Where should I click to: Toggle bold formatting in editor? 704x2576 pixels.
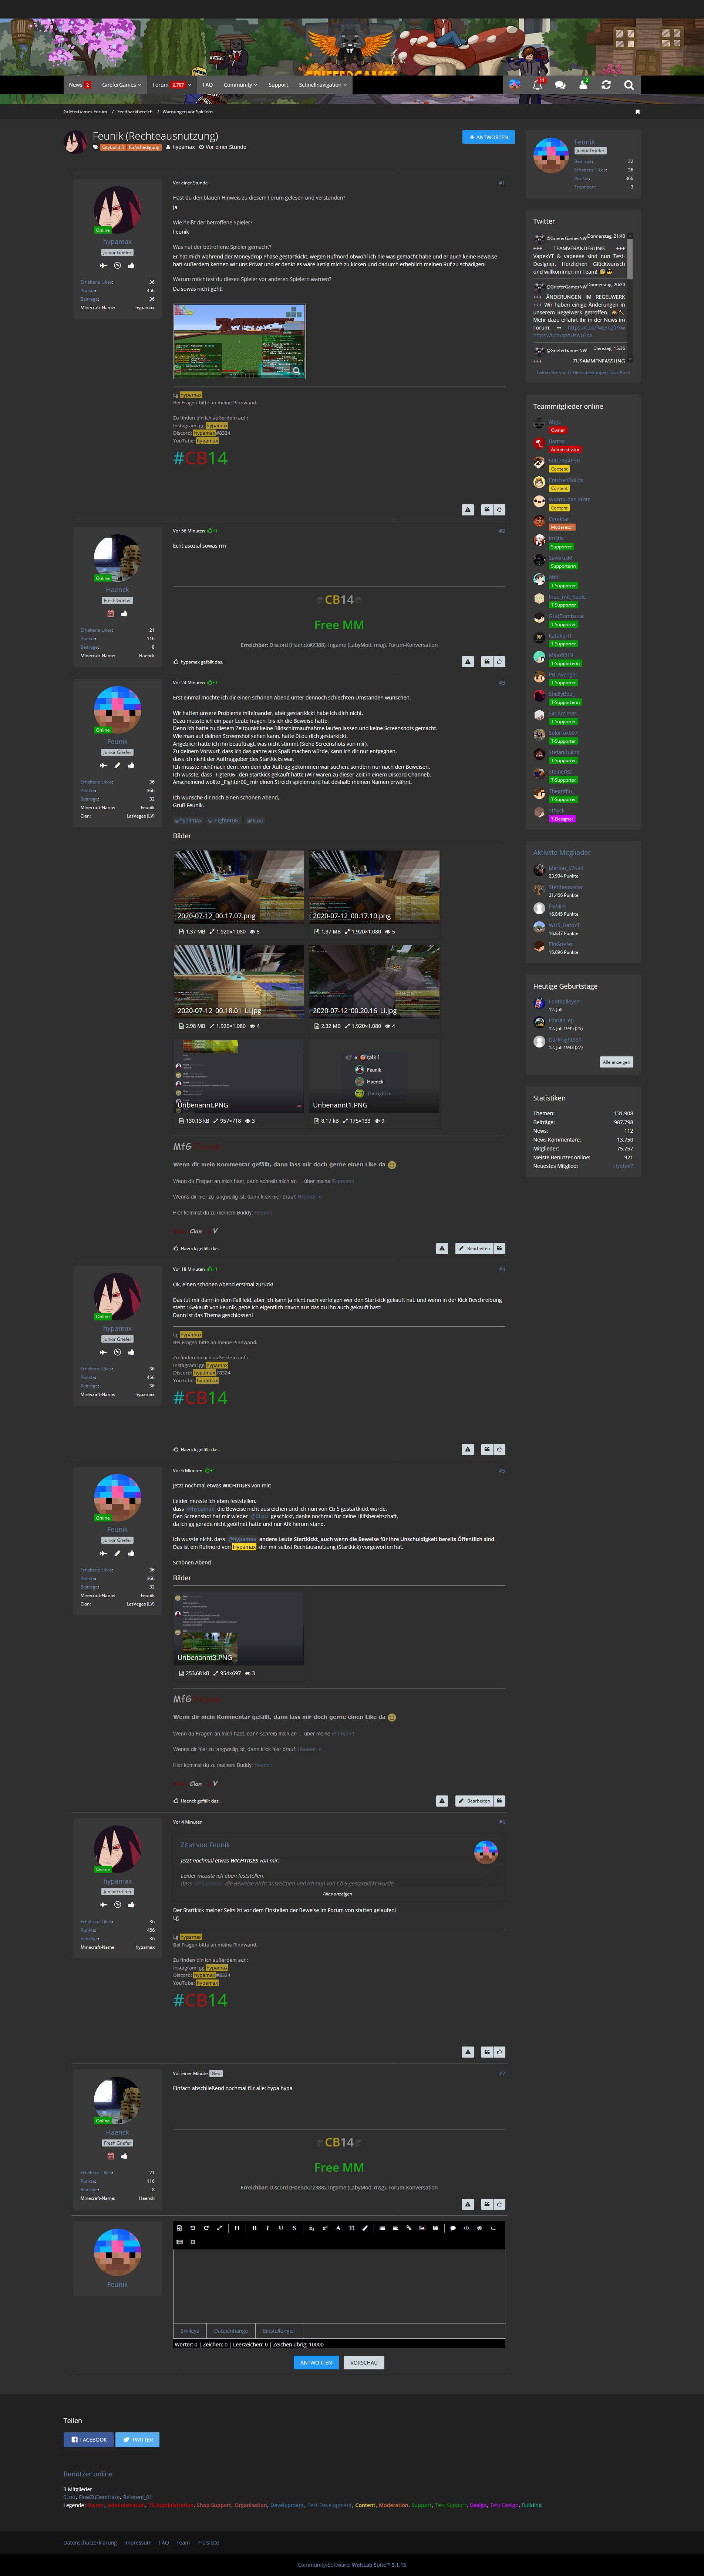tap(255, 2228)
